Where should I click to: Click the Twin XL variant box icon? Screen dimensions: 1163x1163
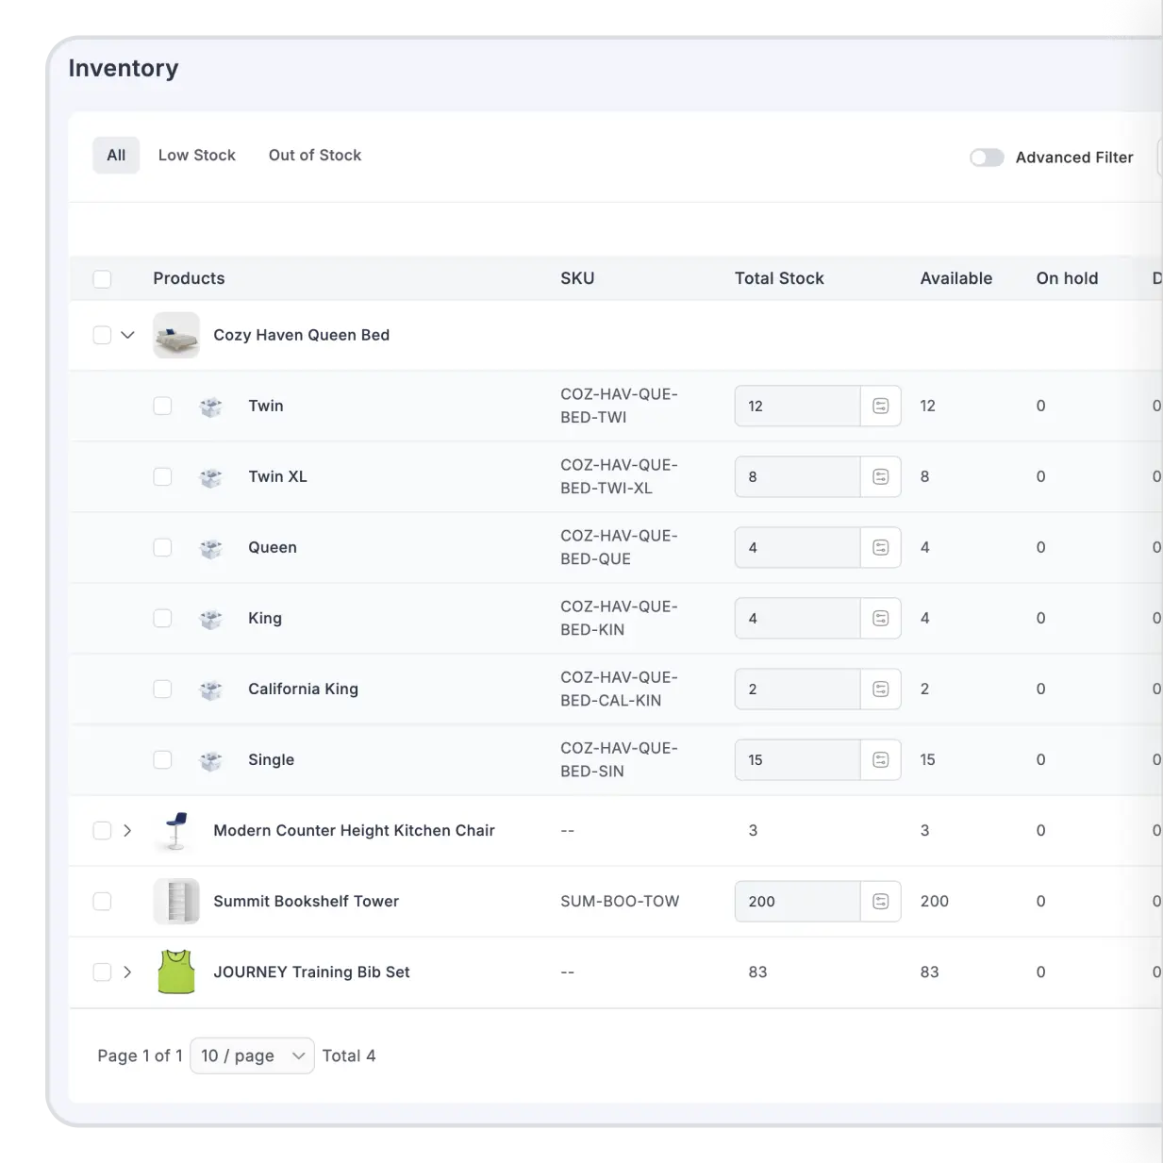[x=211, y=477]
